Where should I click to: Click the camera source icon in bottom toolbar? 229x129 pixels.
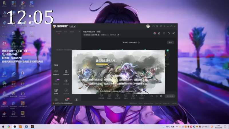(x=109, y=96)
